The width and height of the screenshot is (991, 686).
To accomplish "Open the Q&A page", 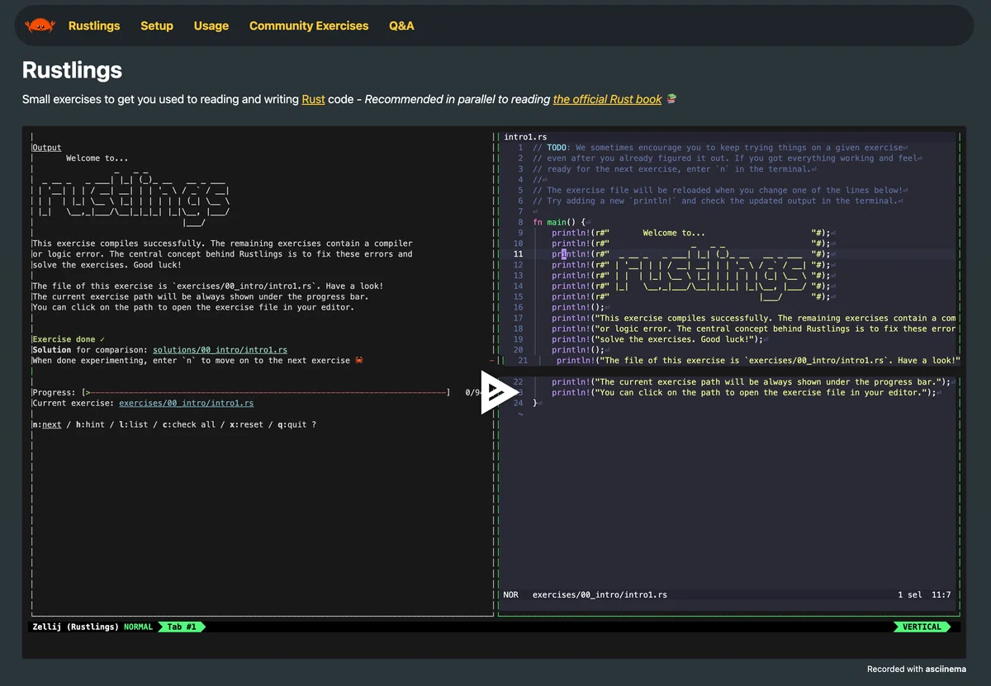I will pos(401,26).
